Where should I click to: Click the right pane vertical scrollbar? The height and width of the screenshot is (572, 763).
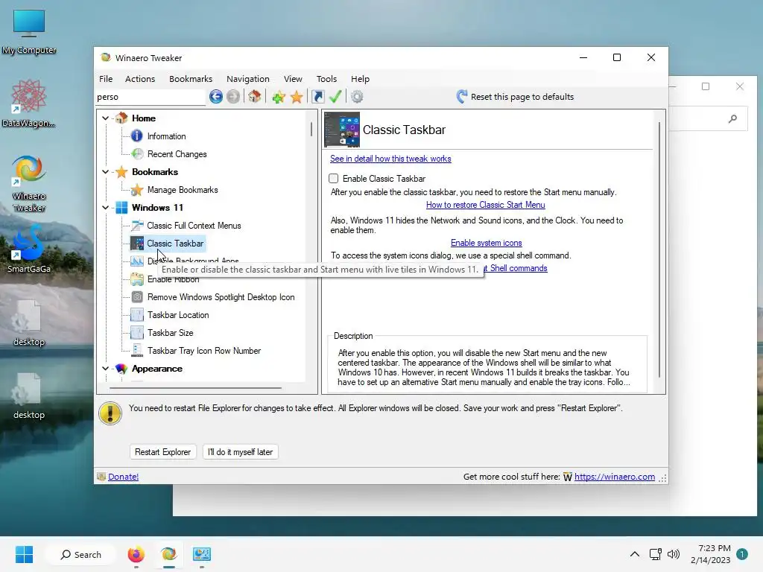[x=659, y=249]
